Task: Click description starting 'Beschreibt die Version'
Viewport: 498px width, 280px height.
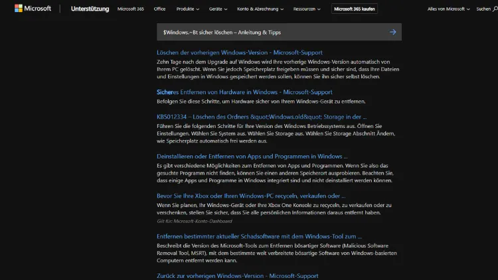Action: 277,253
